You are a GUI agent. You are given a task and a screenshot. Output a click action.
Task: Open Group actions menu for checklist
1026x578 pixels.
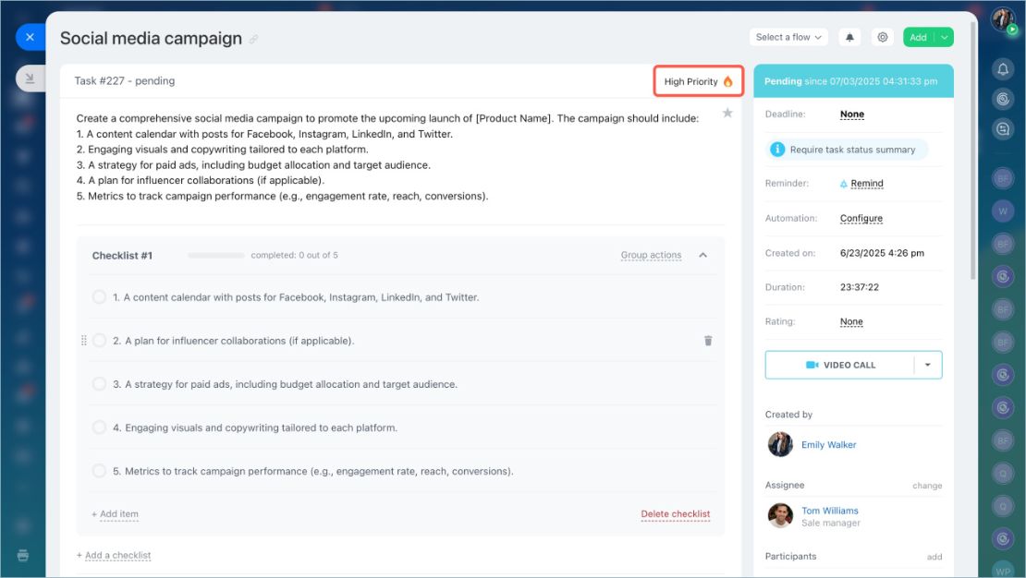(651, 255)
